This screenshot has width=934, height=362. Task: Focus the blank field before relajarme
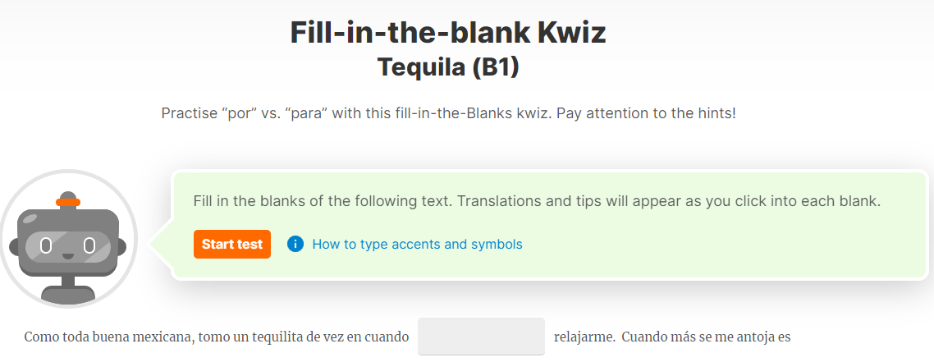tap(481, 337)
